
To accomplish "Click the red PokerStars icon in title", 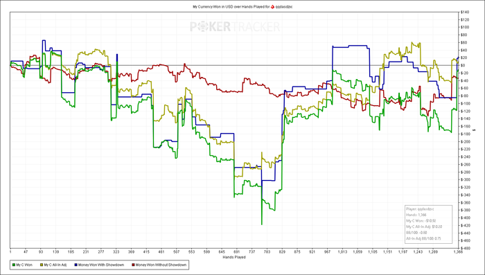I will coord(272,6).
